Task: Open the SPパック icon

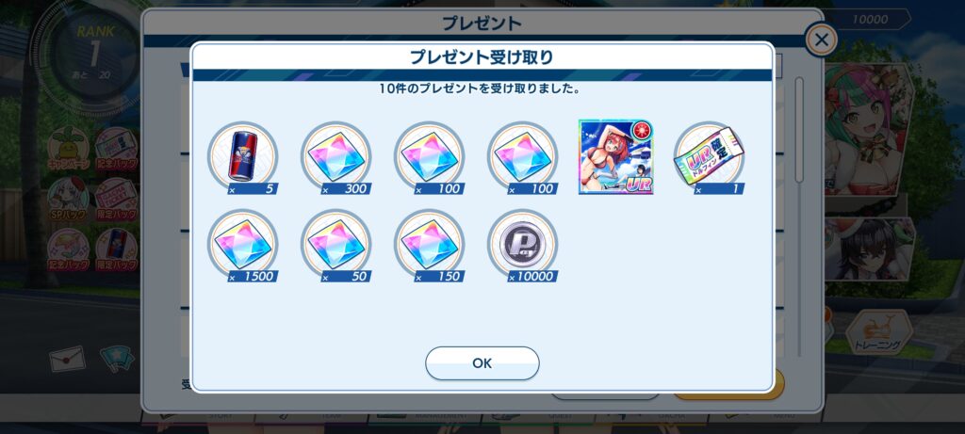Action: coord(68,201)
